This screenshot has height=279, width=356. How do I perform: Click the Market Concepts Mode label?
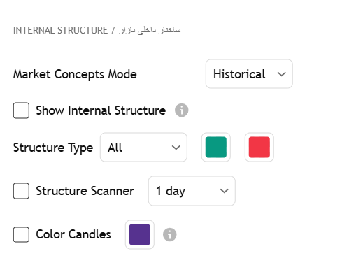pyautogui.click(x=75, y=74)
